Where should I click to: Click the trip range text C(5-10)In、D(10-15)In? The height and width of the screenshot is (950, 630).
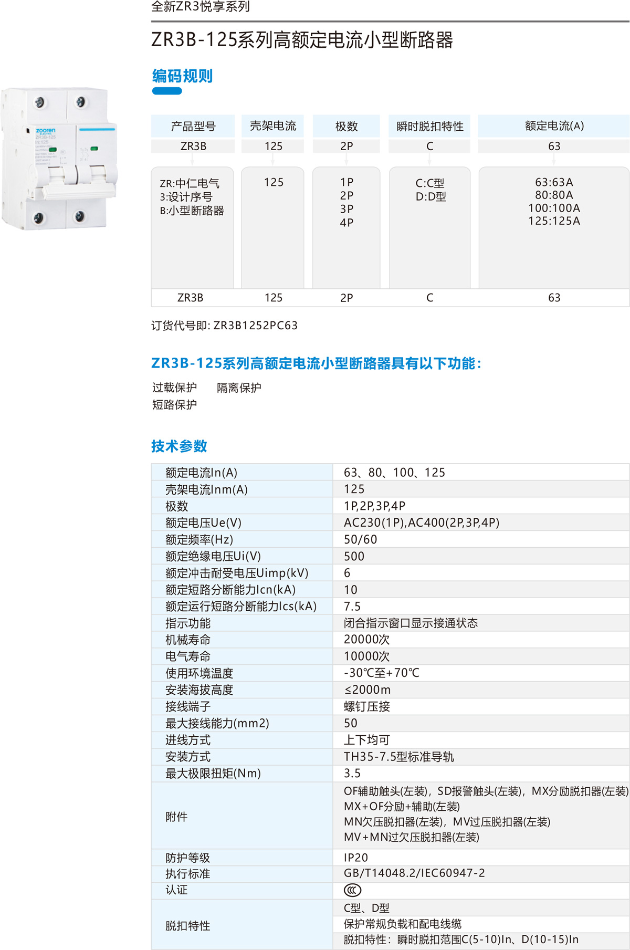[x=520, y=939]
